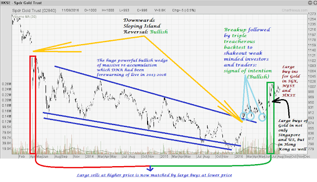Viewport: 317px width, 182px height.
Task: Click the 2015 label on the date axis
Action: [x=164, y=157]
